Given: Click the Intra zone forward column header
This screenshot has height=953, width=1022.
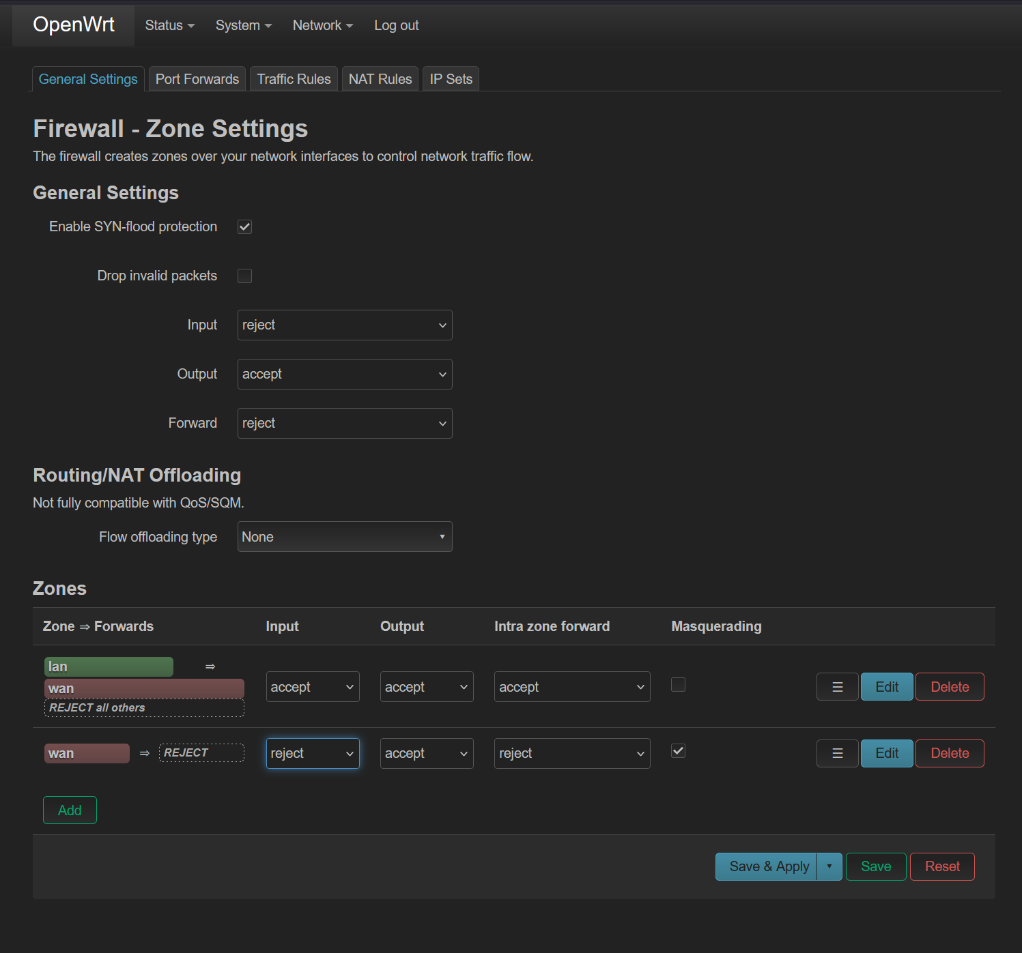Looking at the screenshot, I should (x=552, y=626).
